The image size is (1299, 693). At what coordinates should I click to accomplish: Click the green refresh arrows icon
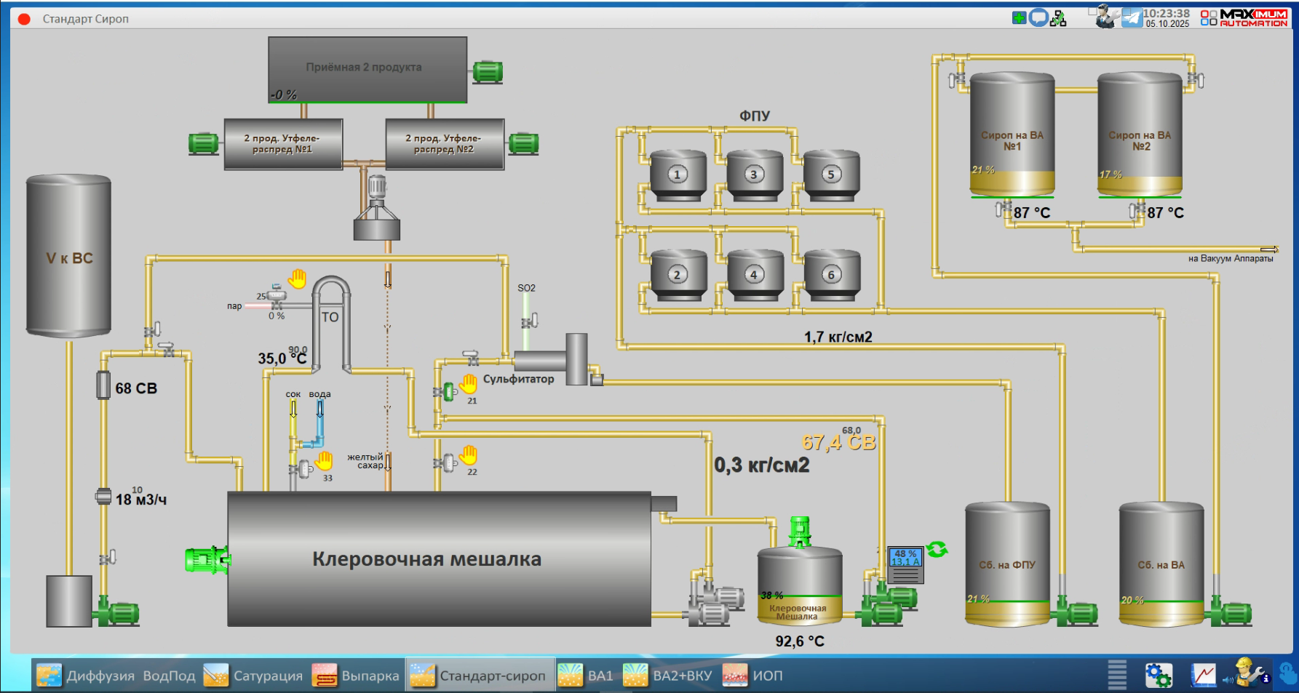(937, 550)
